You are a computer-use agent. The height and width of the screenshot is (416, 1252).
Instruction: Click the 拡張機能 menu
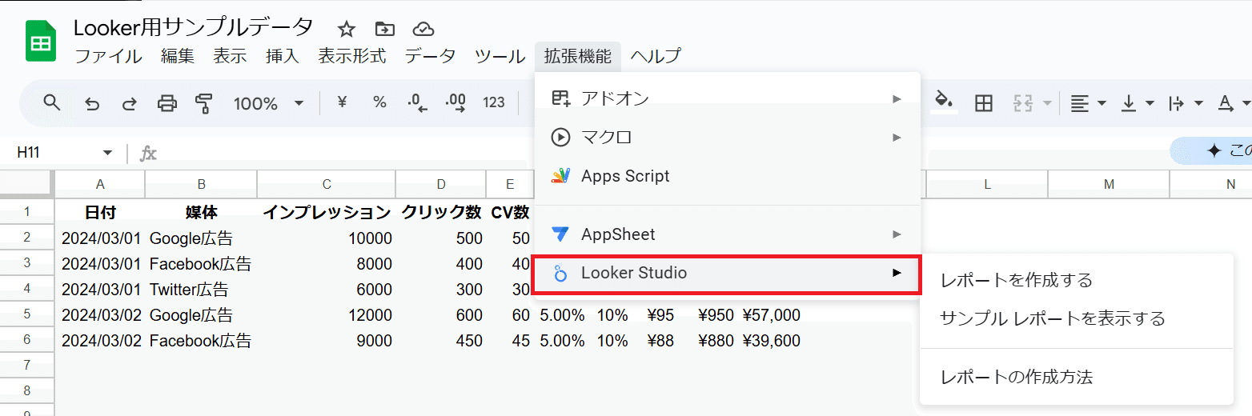pos(577,56)
